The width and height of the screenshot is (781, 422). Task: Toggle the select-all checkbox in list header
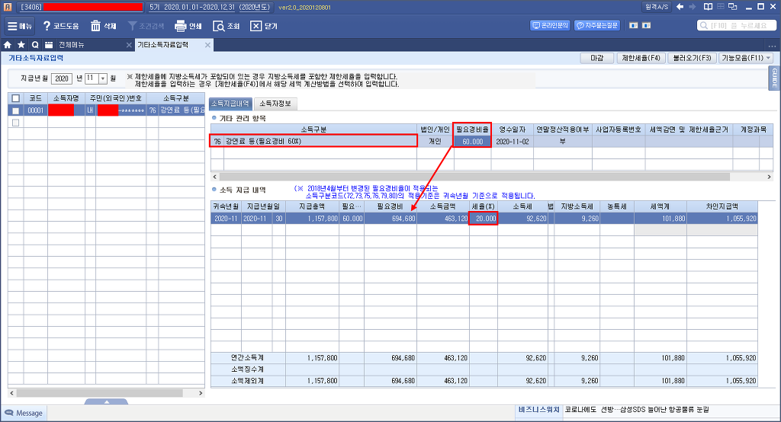pos(15,98)
